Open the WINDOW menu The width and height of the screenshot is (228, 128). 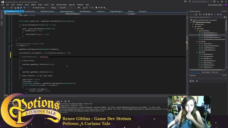pyautogui.click(x=80, y=5)
